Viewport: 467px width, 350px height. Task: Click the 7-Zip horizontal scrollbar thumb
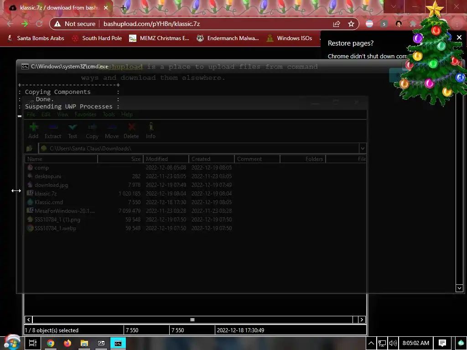pos(192,319)
